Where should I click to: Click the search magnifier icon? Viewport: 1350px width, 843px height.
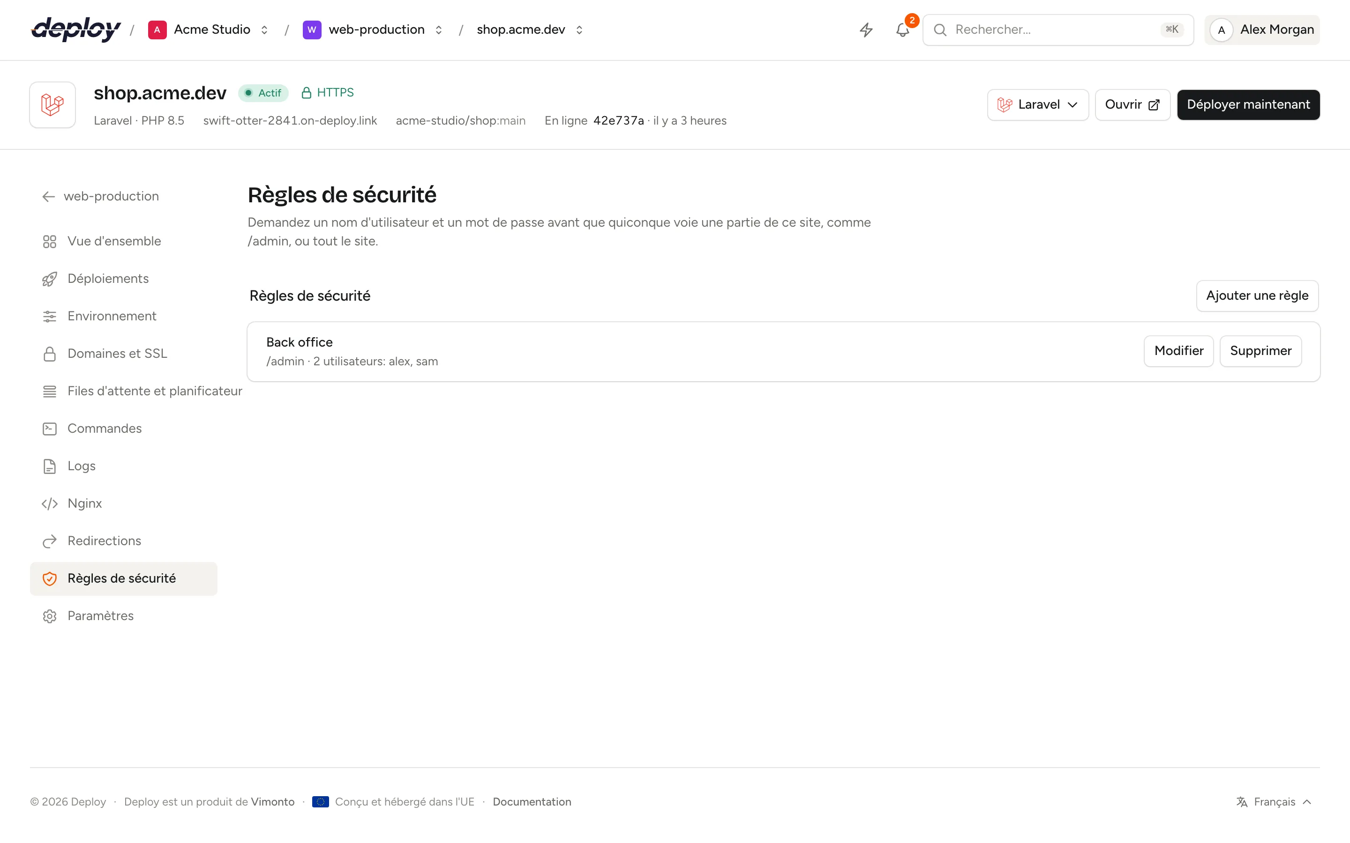point(940,30)
